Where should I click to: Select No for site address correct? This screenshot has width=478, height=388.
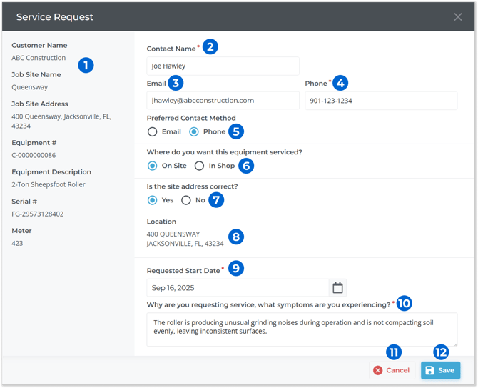point(186,200)
